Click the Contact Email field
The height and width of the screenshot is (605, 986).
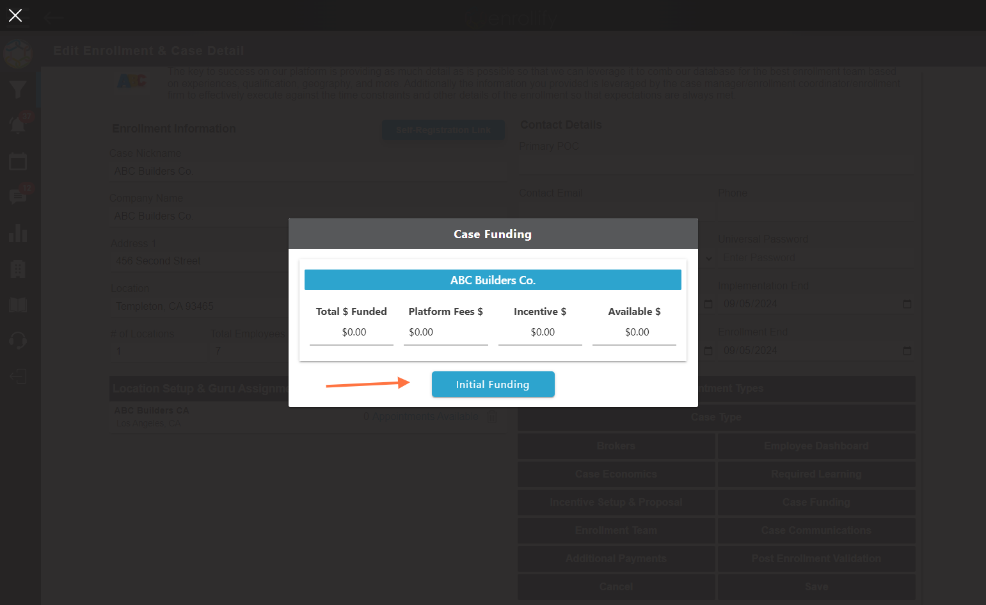coord(616,211)
